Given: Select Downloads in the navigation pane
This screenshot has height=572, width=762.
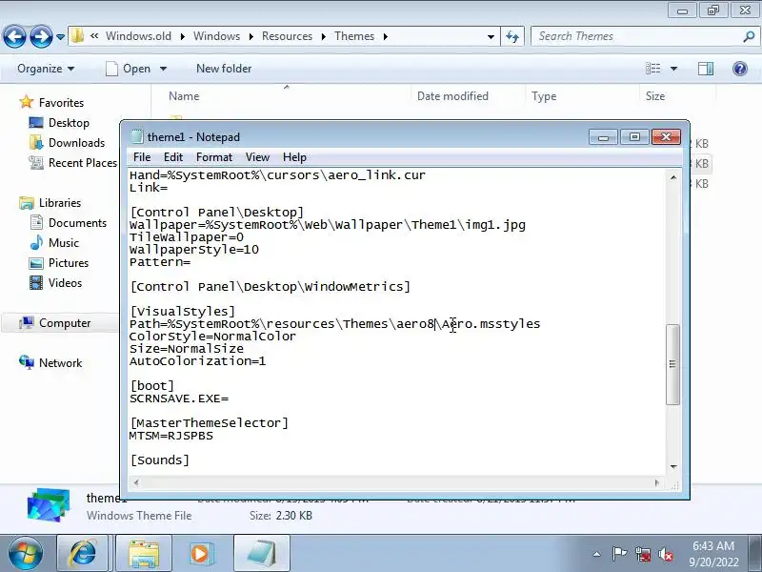Looking at the screenshot, I should tap(76, 142).
